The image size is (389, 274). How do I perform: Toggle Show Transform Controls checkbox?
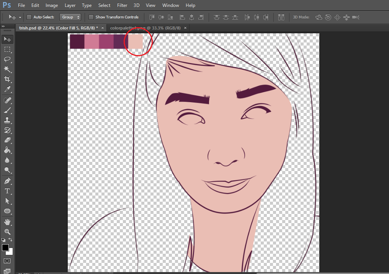click(x=91, y=17)
